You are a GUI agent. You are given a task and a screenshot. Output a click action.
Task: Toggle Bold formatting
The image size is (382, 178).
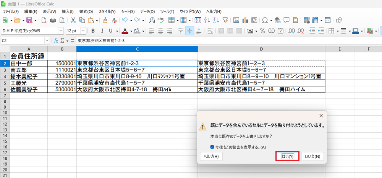click(93, 31)
